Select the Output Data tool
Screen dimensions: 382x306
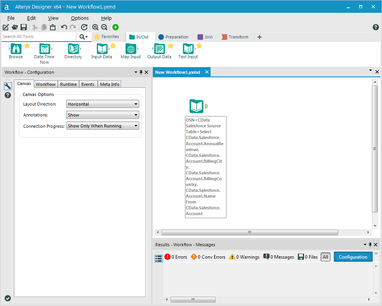pyautogui.click(x=159, y=51)
